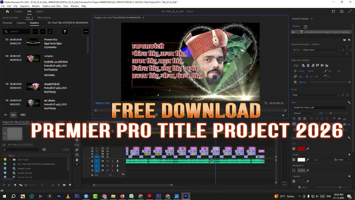This screenshot has width=355, height=200.
Task: Open the Outer stroke type dropdown
Action: 342,159
